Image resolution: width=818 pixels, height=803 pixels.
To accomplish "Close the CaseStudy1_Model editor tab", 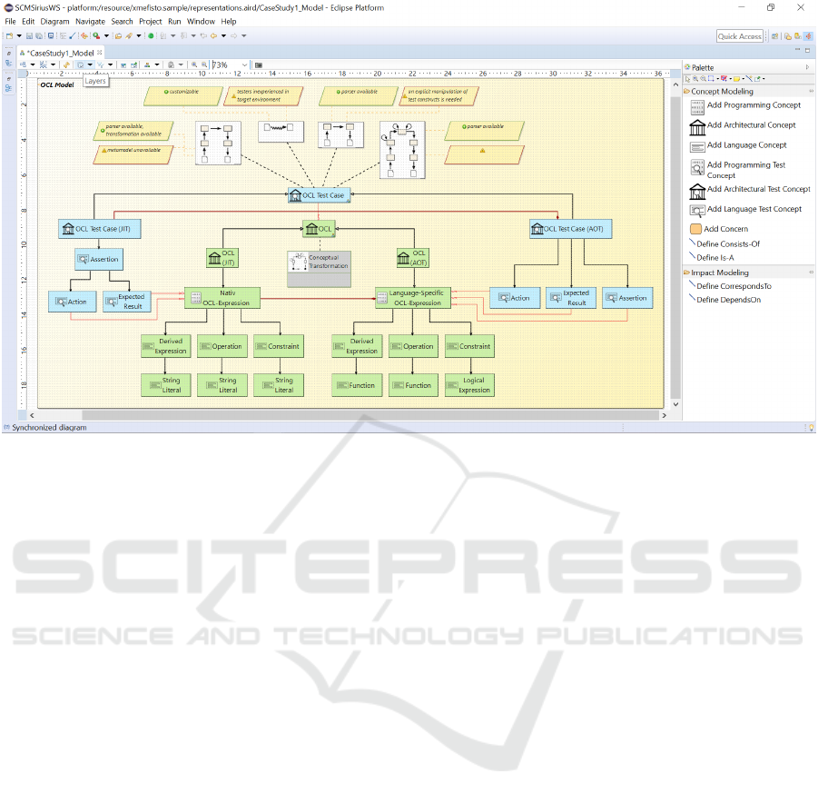I will [x=101, y=54].
